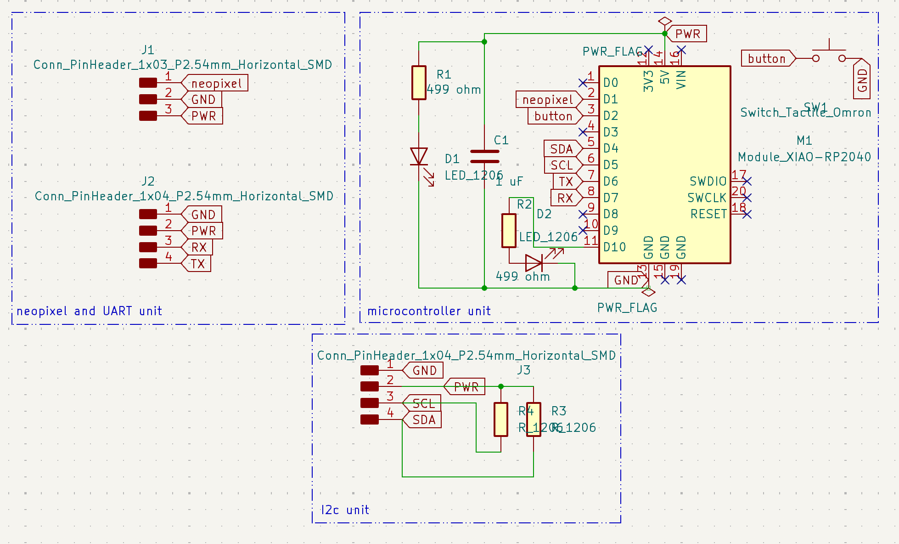Select the GND label on J1 pin 2
The height and width of the screenshot is (544, 899).
[202, 99]
